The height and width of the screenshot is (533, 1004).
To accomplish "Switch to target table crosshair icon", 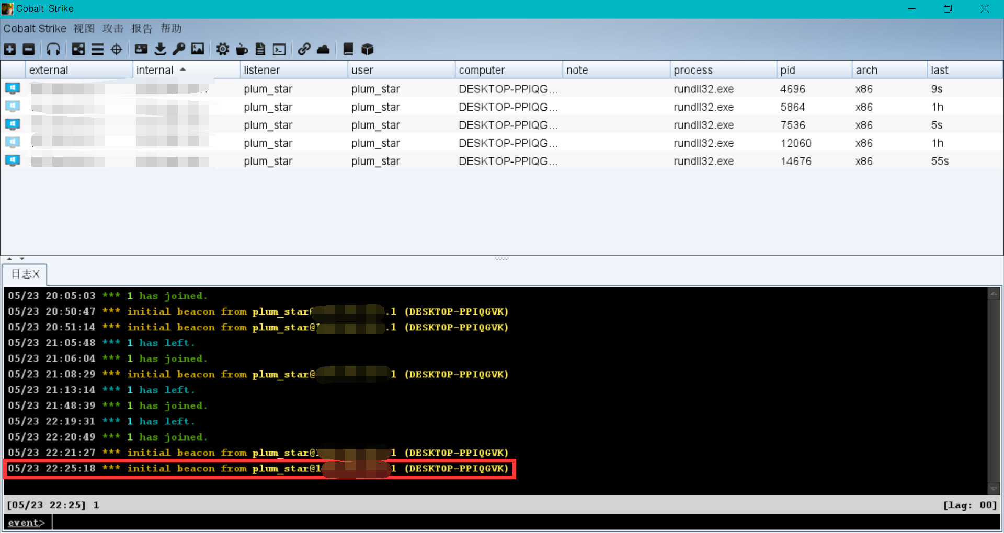I will [x=117, y=49].
